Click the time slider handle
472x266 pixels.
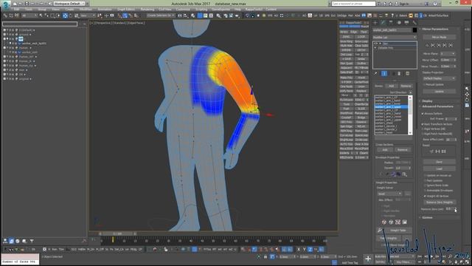coord(117,233)
